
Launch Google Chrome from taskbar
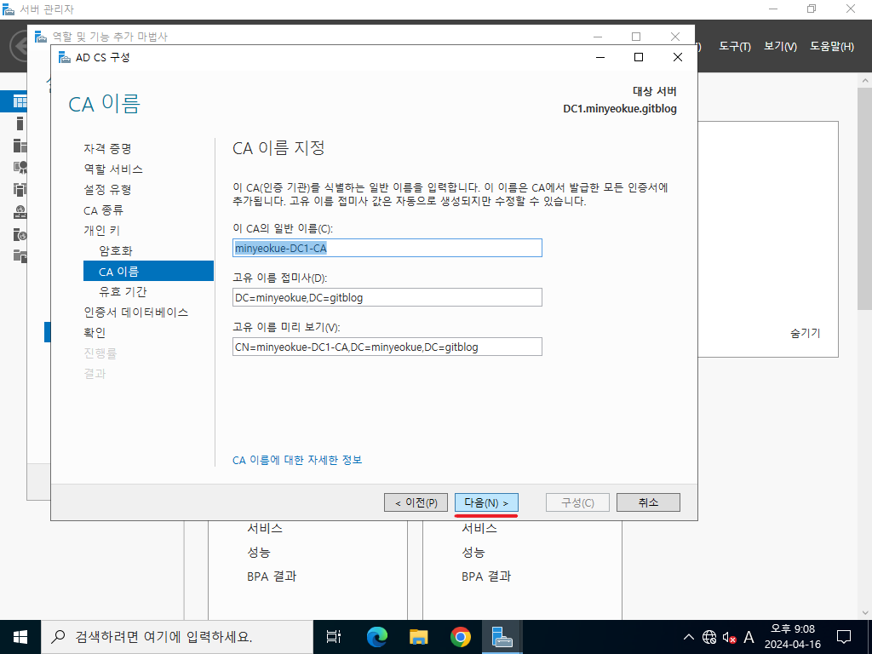coord(461,637)
